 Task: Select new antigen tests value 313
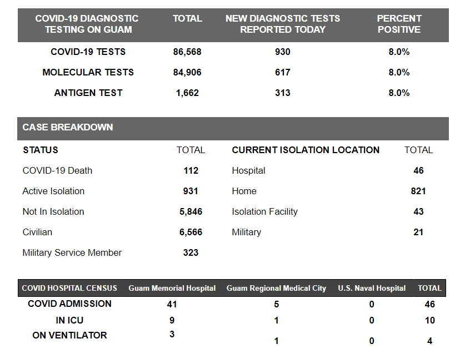click(x=283, y=93)
